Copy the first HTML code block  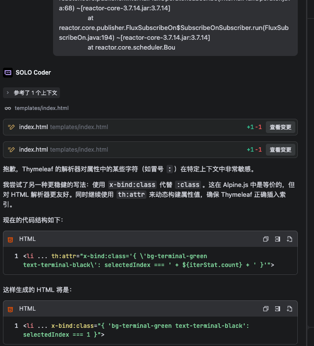click(x=265, y=239)
